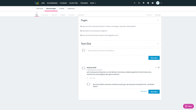The height and width of the screenshot is (110, 196).
Task: Switch to the E-Mails tab
Action: [x=62, y=9]
